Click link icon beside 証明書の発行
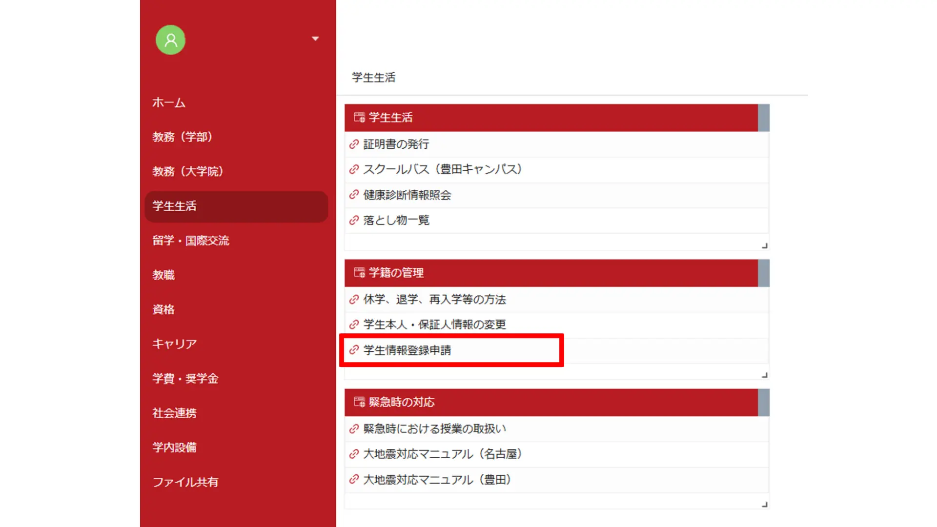 [354, 144]
